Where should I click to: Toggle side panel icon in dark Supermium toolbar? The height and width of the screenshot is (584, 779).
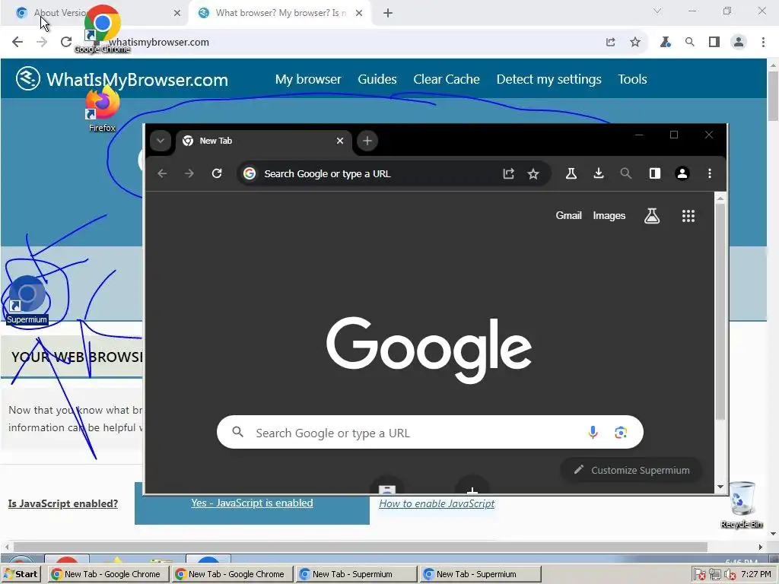[x=655, y=173]
